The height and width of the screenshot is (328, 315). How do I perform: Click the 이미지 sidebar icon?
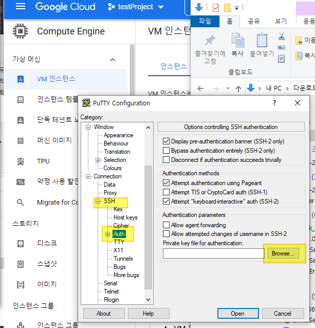21,285
